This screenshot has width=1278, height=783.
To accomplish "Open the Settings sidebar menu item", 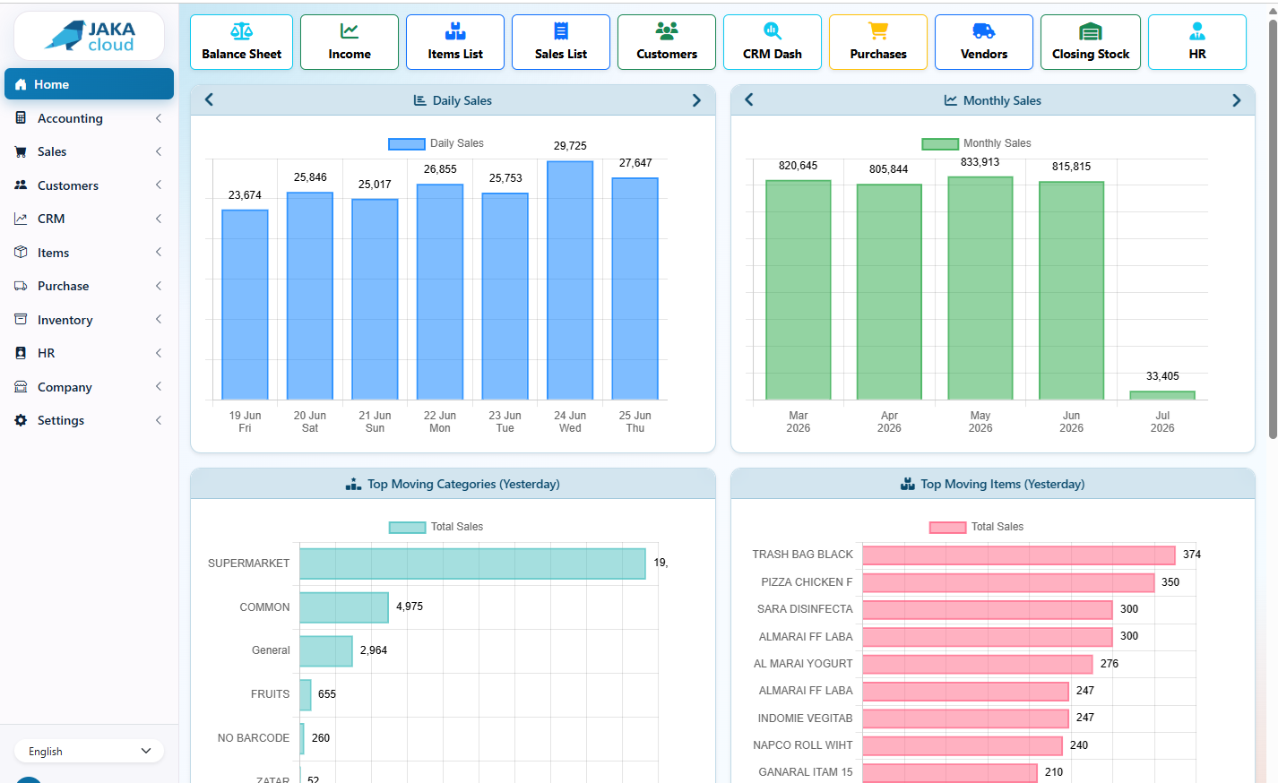I will pyautogui.click(x=89, y=420).
